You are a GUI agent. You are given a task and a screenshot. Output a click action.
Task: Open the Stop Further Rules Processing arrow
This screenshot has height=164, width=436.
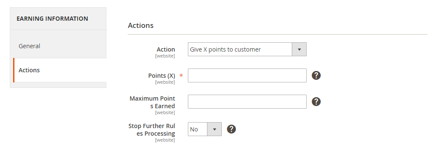click(x=214, y=129)
